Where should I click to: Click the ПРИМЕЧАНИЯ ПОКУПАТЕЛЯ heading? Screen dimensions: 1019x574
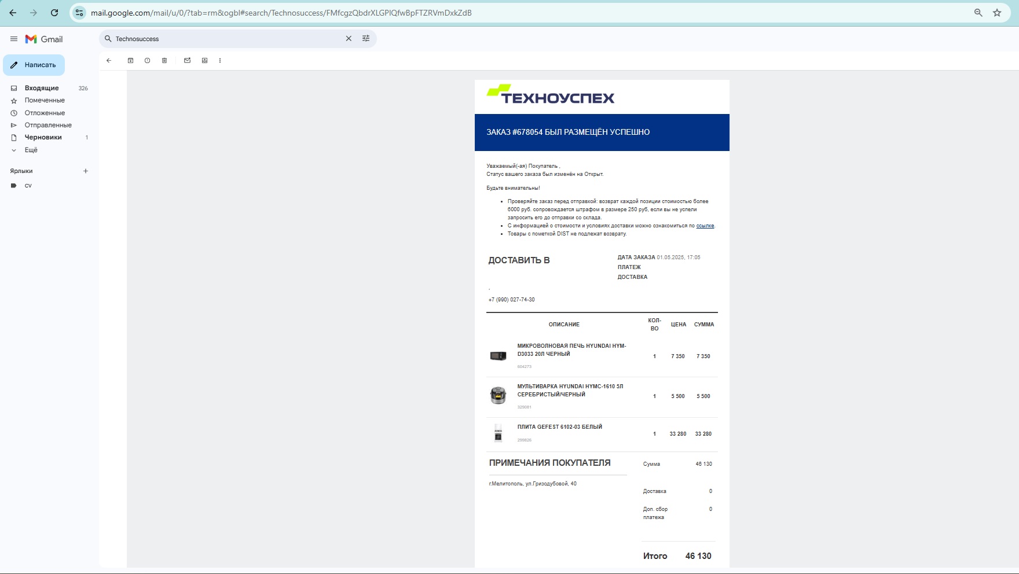(549, 463)
